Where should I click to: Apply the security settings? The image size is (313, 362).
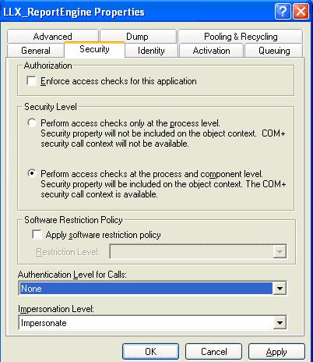point(276,352)
